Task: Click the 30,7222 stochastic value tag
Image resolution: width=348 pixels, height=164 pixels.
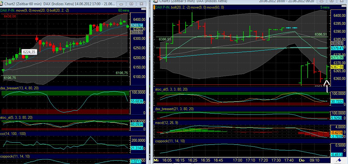Action: pyautogui.click(x=337, y=101)
